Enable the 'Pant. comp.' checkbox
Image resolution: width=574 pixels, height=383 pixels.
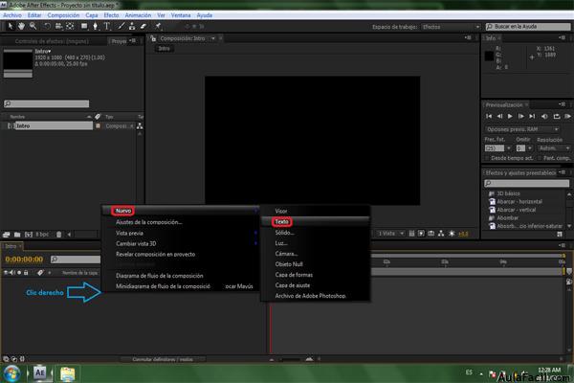(540, 158)
